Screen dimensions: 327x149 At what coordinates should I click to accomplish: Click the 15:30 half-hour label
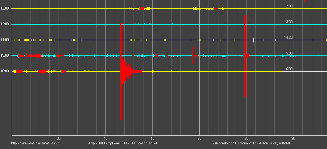point(288,53)
